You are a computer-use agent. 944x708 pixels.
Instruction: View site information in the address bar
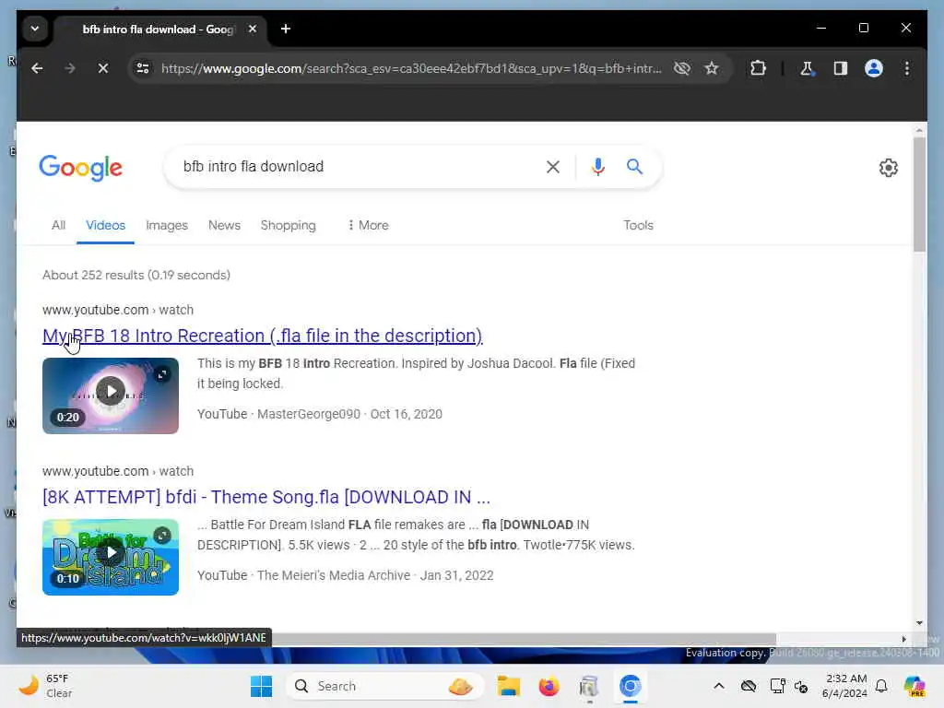click(143, 68)
